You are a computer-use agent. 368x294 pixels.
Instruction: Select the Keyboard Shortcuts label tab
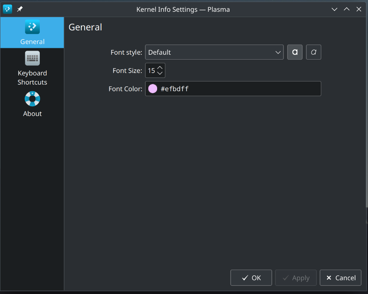[x=32, y=77]
